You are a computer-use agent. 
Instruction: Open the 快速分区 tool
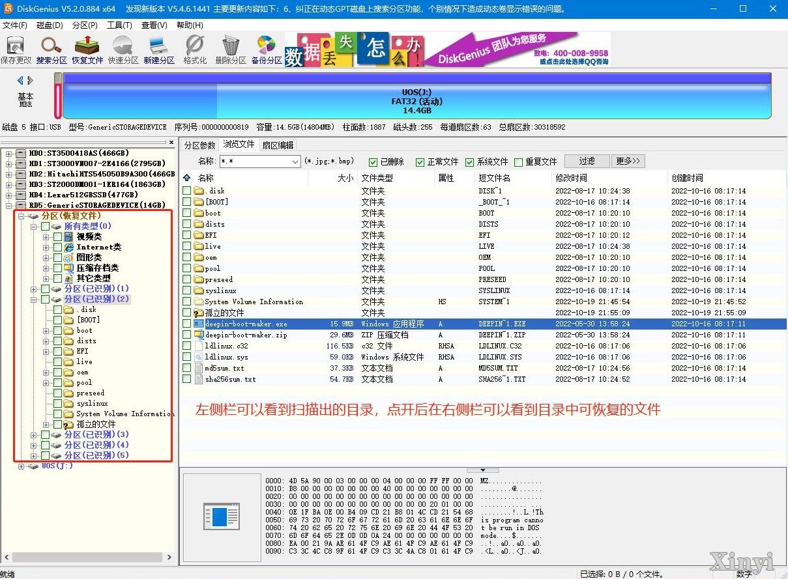123,46
